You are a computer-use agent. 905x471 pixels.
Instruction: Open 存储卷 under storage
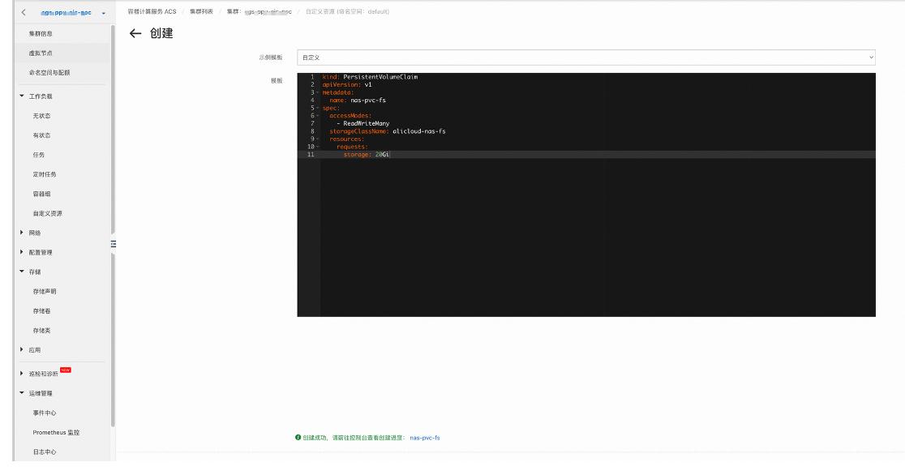click(41, 311)
